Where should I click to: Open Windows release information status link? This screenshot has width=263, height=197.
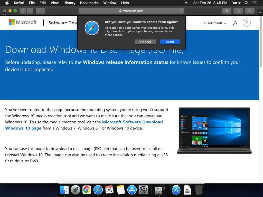[125, 62]
